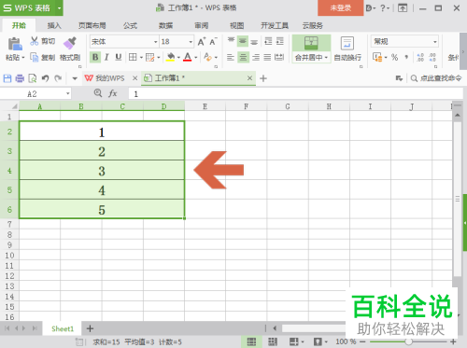The image size is (467, 348).
Task: Open the Name Box dropdown arrow next to A2
Action: (67, 93)
